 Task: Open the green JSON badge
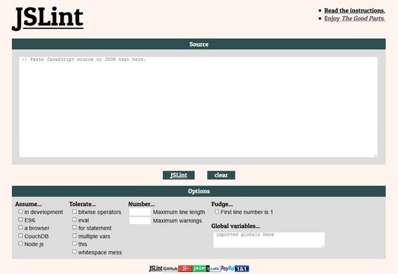199,269
